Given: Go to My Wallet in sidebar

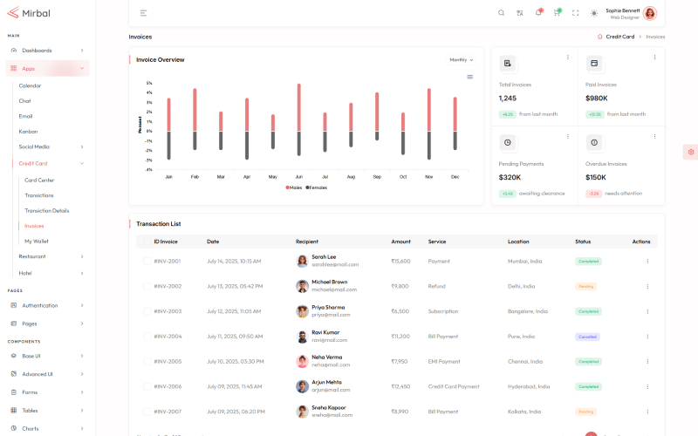Looking at the screenshot, I should [37, 241].
